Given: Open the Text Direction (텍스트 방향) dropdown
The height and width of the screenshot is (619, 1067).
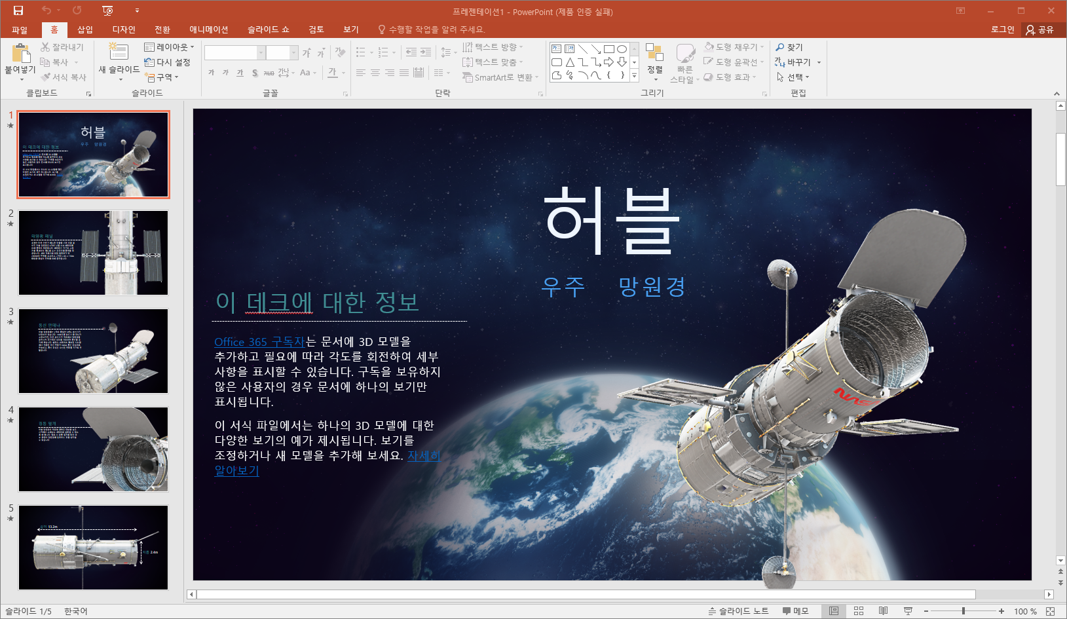Looking at the screenshot, I should point(493,47).
